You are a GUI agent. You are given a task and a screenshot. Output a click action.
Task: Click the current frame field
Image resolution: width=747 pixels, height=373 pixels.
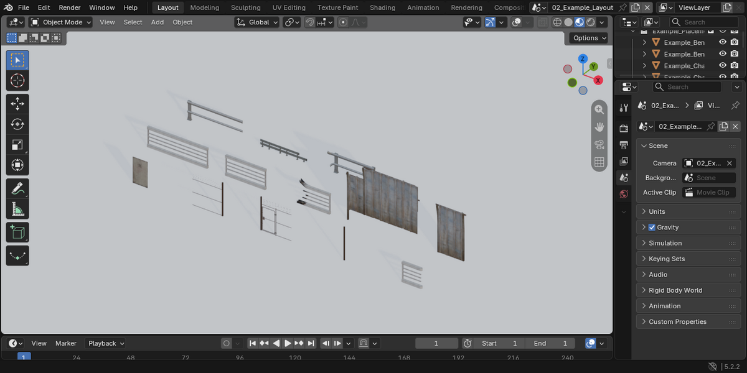436,343
